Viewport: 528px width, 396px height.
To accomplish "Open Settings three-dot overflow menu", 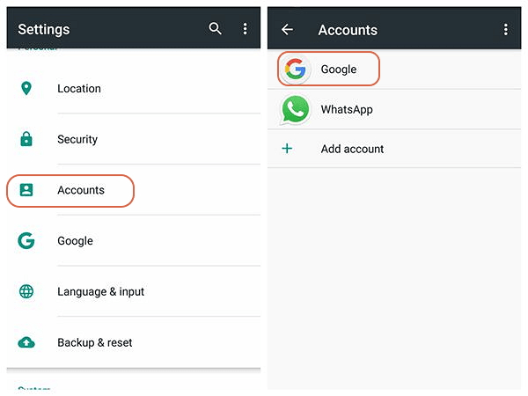I will [x=246, y=29].
